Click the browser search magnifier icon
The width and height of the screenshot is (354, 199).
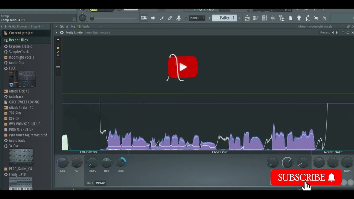pyautogui.click(x=14, y=27)
